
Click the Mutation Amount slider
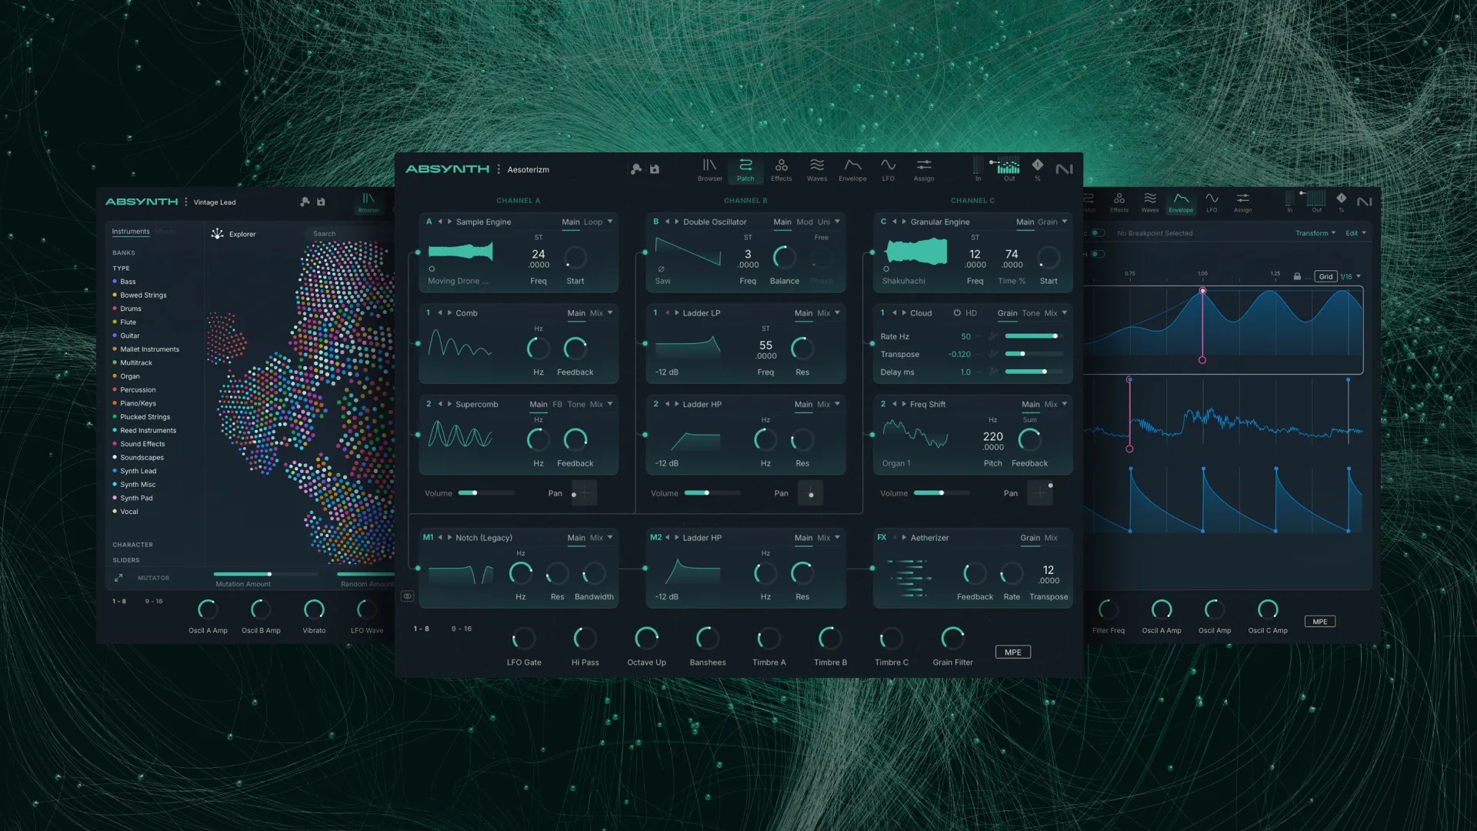pyautogui.click(x=266, y=574)
